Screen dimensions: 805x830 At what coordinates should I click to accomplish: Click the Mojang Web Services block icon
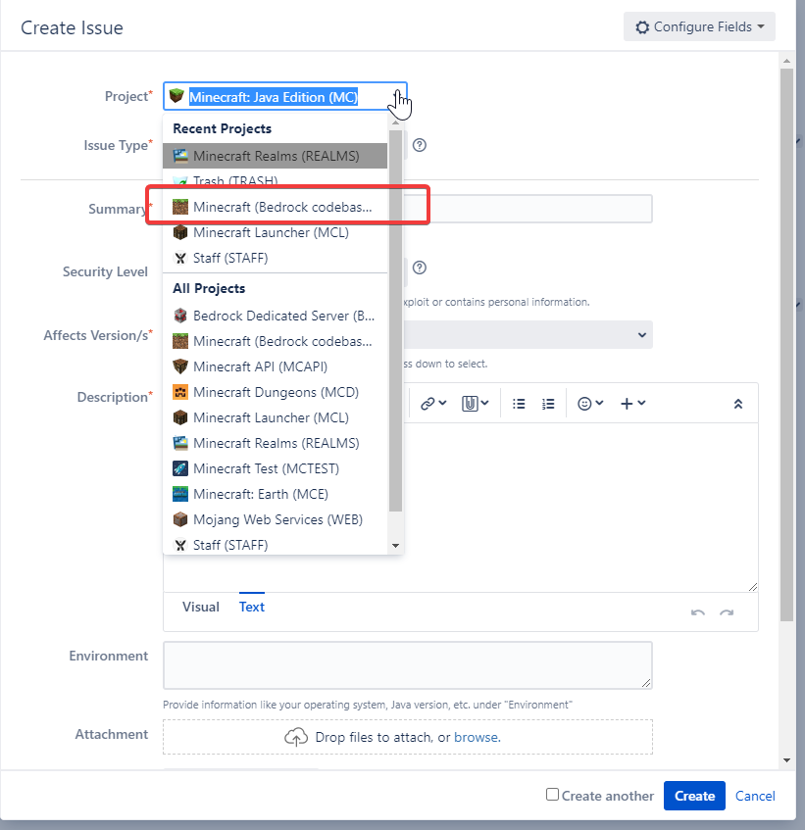tap(180, 519)
